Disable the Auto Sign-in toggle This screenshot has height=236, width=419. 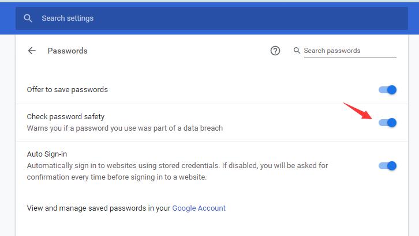(x=387, y=166)
